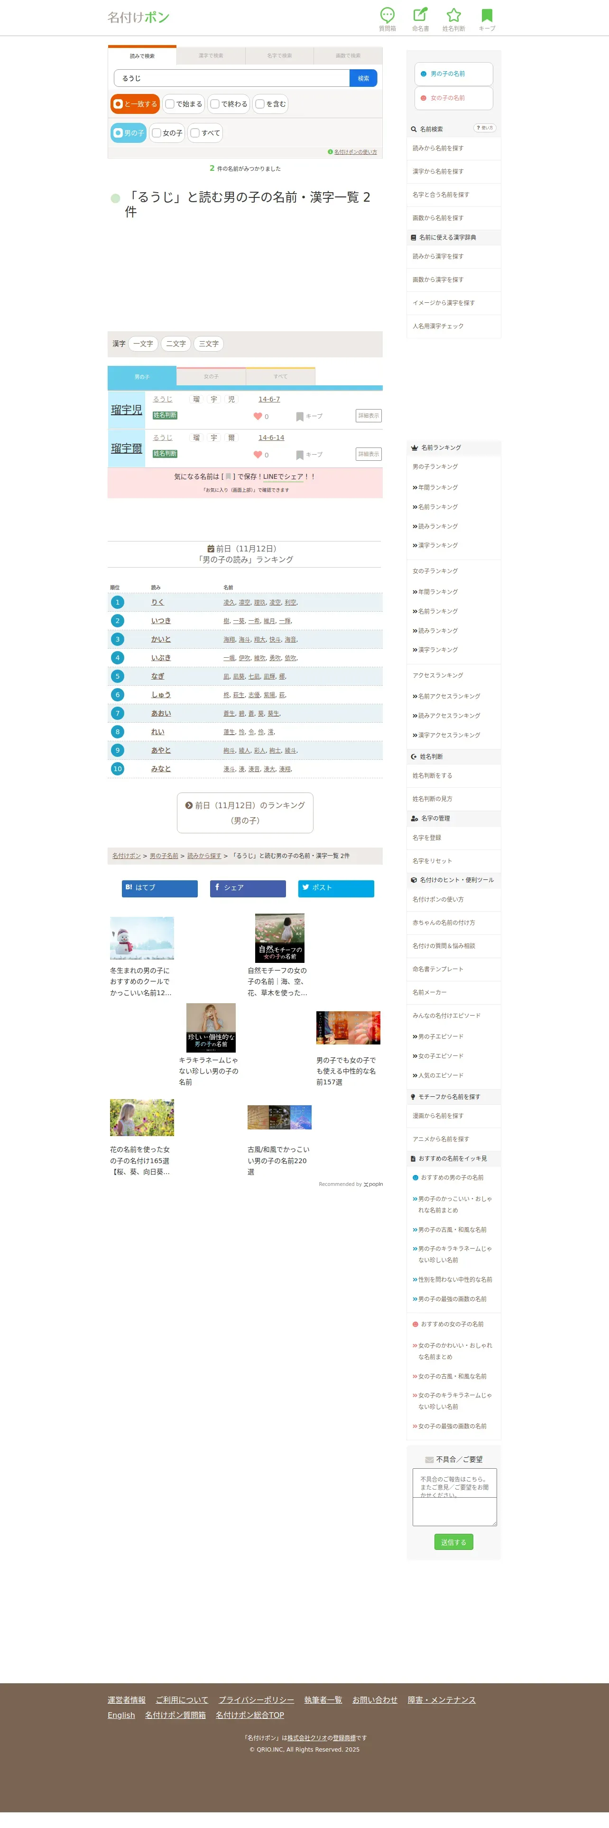This screenshot has height=1828, width=609.
Task: Open the 瑠宇児 name link
Action: (127, 410)
